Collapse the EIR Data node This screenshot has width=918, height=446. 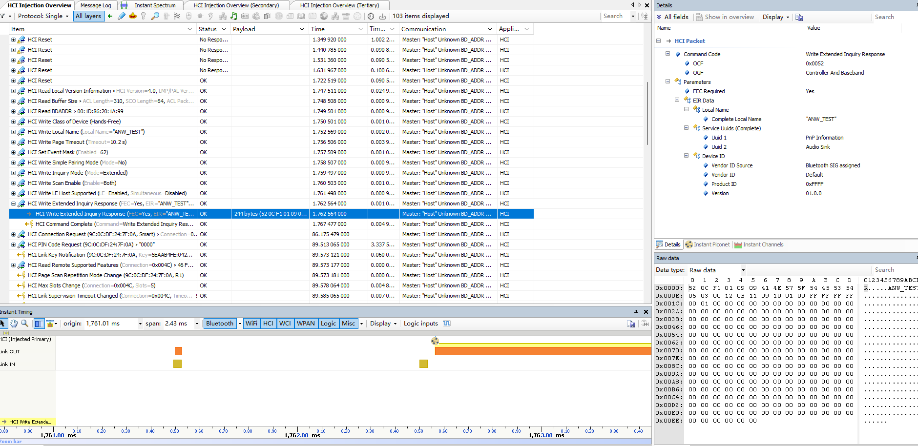coord(677,101)
